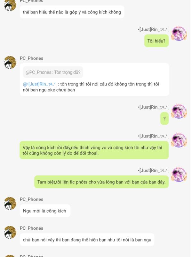Tap Rin's avatar beside 'Vậy là công kích' message

click(179, 140)
